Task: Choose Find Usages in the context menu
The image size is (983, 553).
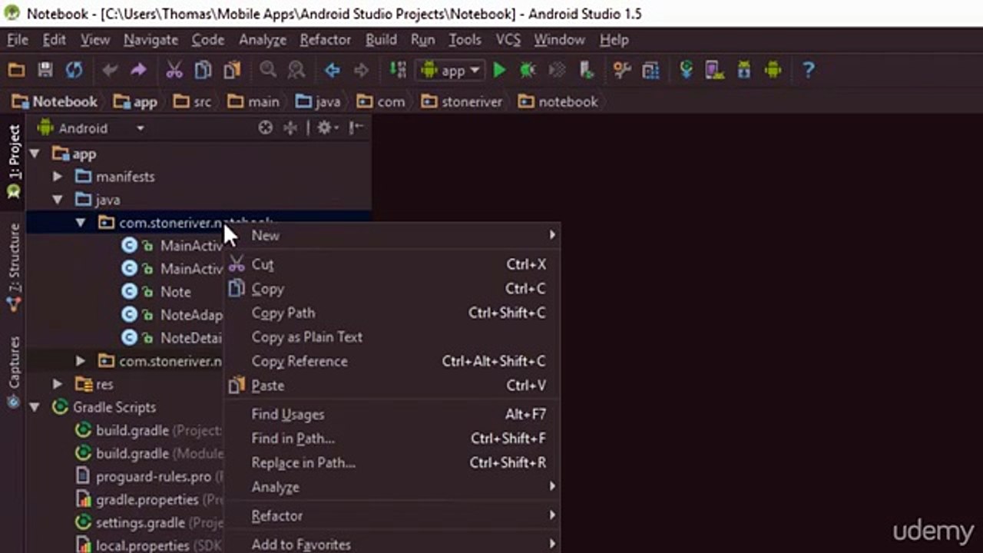Action: click(x=392, y=414)
